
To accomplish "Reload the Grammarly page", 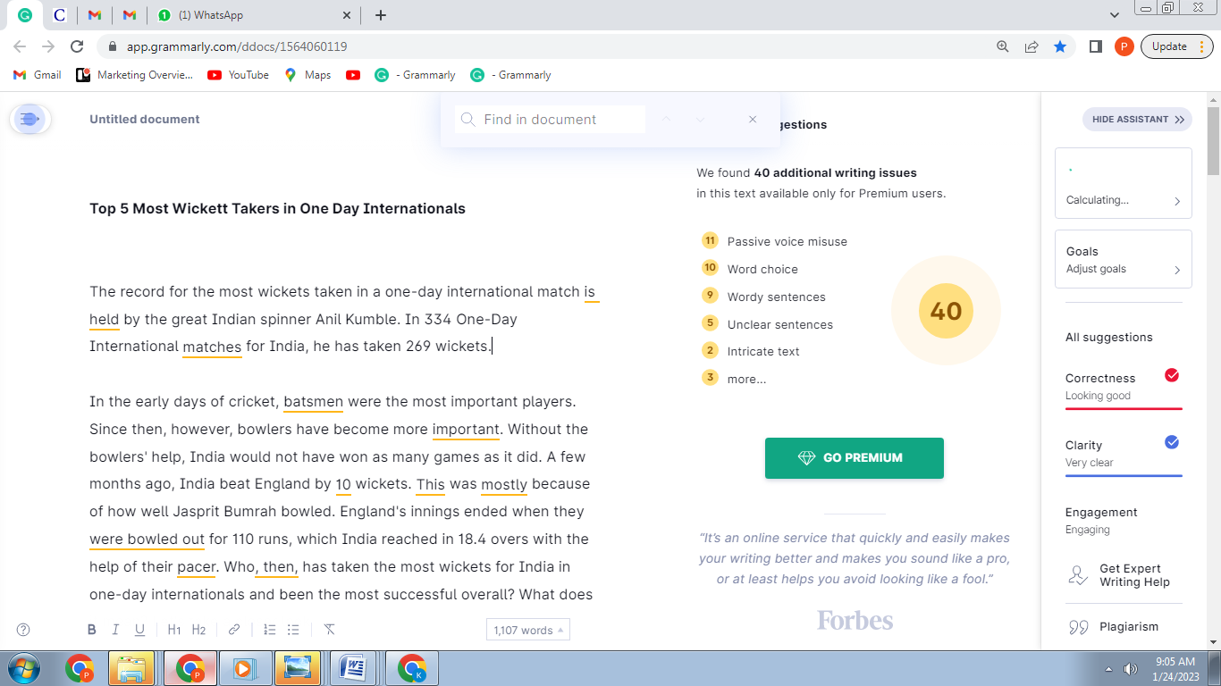I will coord(77,46).
